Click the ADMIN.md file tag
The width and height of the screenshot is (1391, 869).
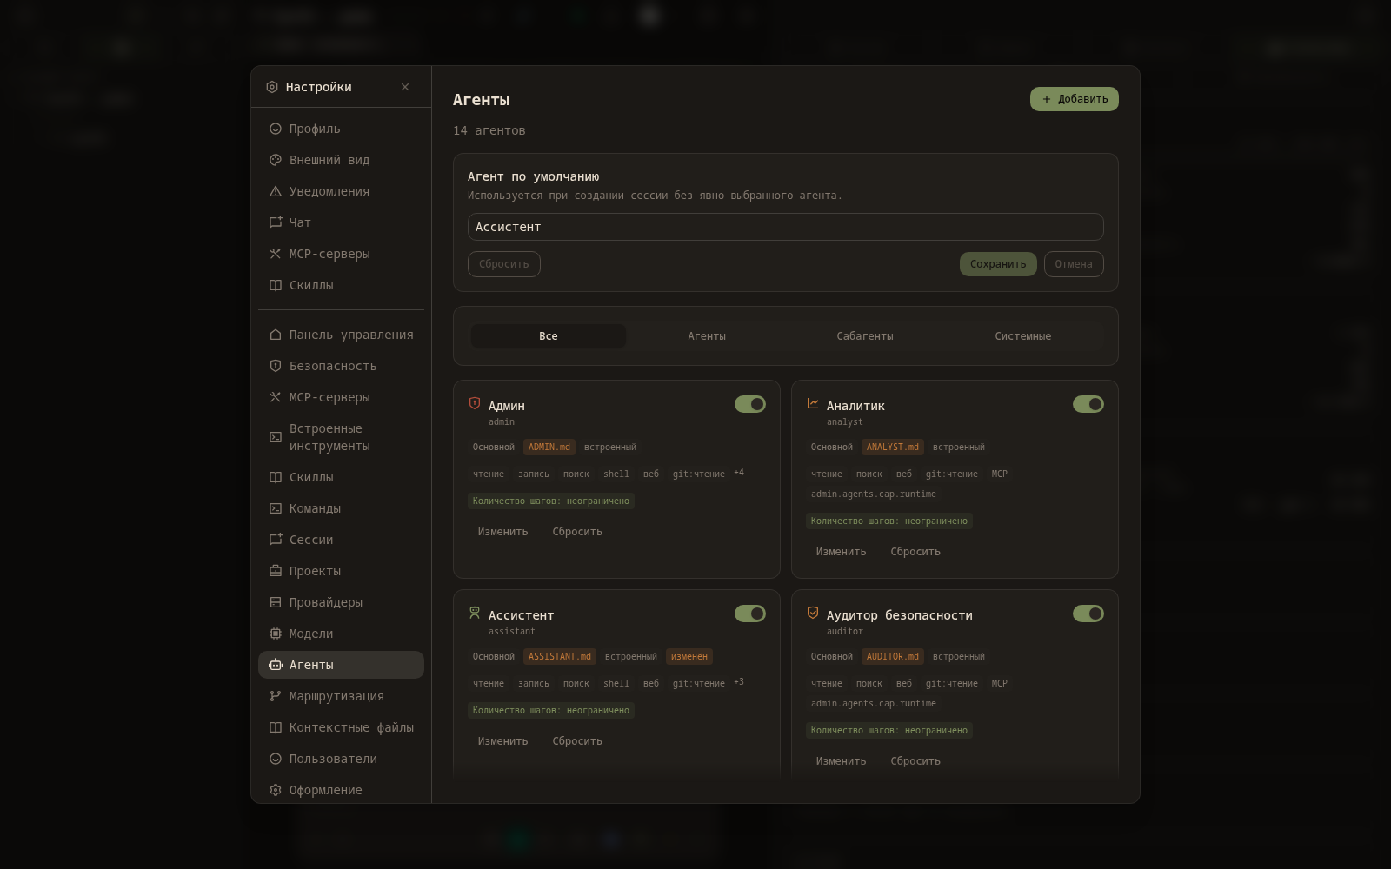(x=549, y=448)
